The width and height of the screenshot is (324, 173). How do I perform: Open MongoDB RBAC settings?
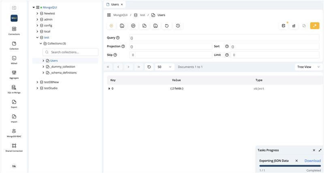pos(14,133)
